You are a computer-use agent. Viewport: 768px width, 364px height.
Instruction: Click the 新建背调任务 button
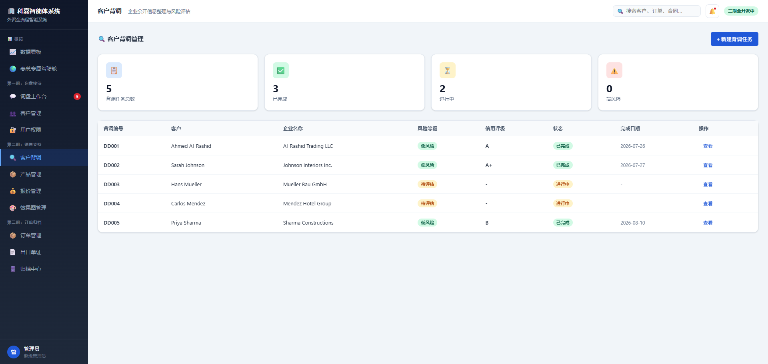(x=734, y=39)
